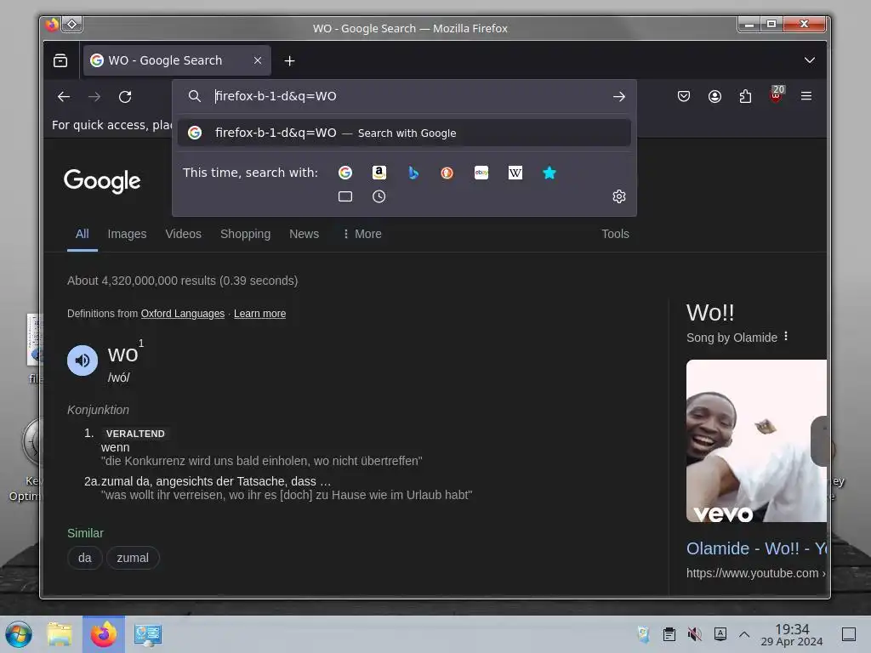Switch to the Images tab
Image resolution: width=871 pixels, height=653 pixels.
[128, 235]
